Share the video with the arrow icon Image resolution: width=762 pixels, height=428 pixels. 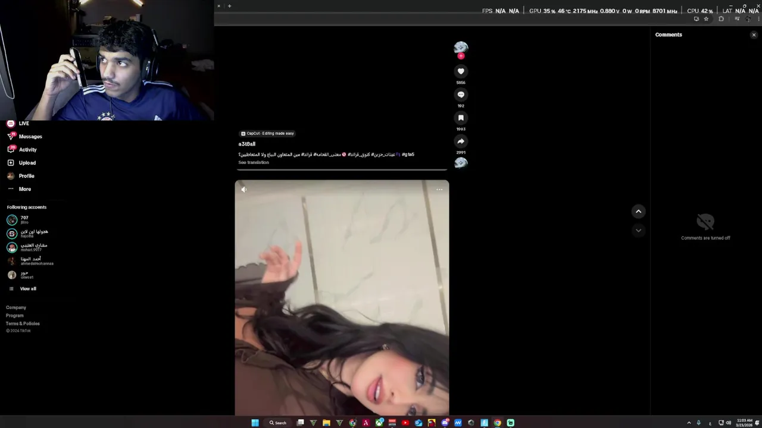click(x=461, y=141)
